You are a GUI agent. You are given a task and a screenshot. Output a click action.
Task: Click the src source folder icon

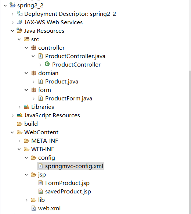pyautogui.click(x=26, y=39)
